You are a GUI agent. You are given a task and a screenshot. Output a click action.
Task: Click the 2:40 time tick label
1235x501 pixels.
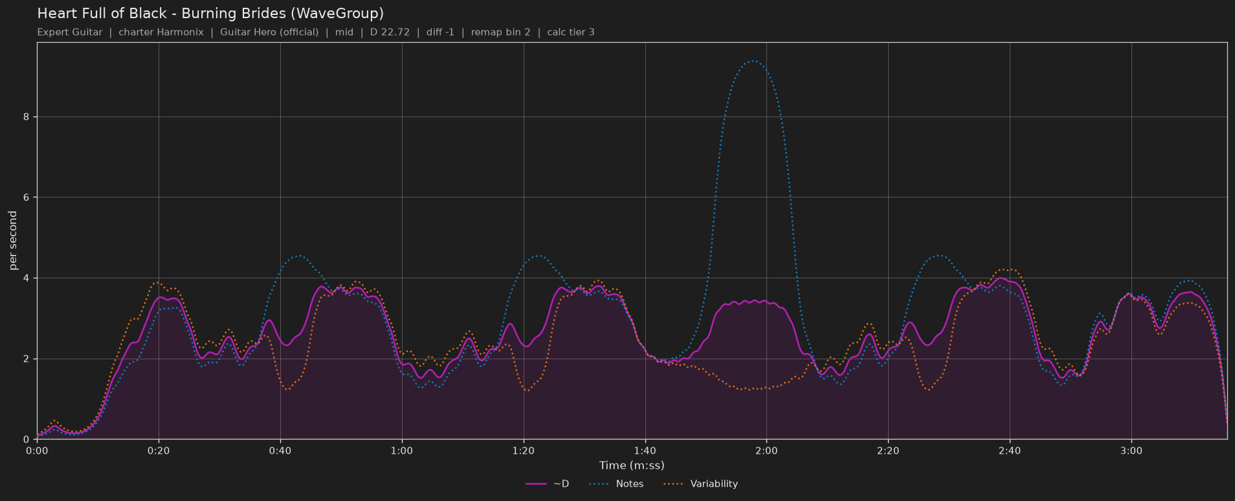[x=1010, y=451]
